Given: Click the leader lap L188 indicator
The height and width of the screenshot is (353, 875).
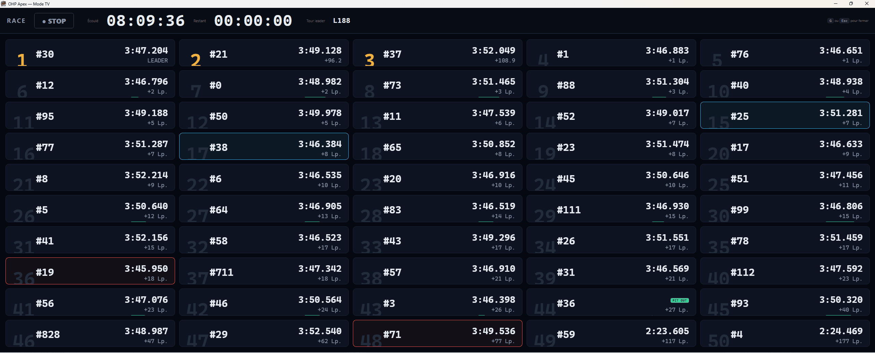Looking at the screenshot, I should (342, 20).
